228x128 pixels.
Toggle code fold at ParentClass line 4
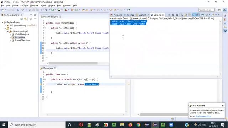45,28
